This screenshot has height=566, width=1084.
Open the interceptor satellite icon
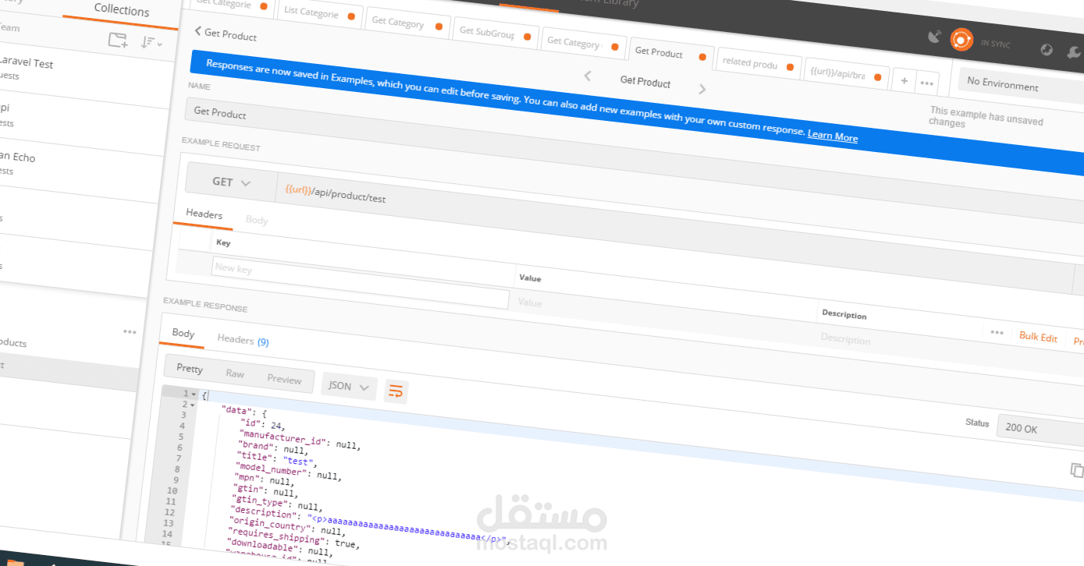tap(934, 37)
